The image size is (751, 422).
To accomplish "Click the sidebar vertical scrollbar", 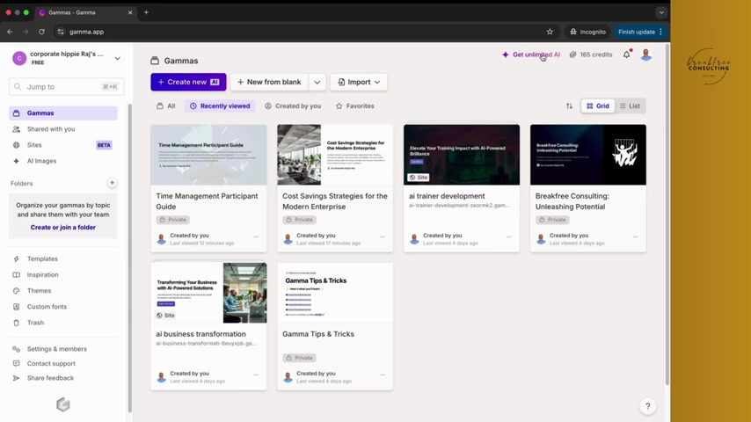I will click(x=130, y=258).
